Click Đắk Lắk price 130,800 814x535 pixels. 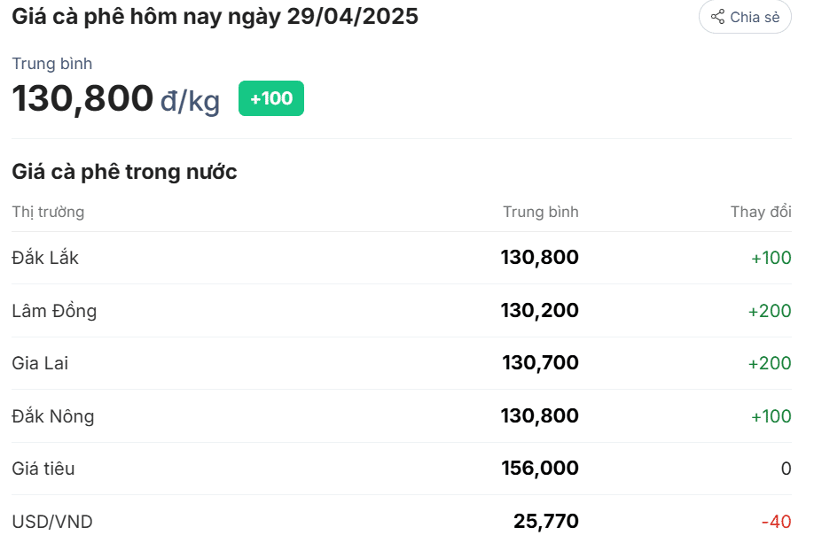click(539, 257)
